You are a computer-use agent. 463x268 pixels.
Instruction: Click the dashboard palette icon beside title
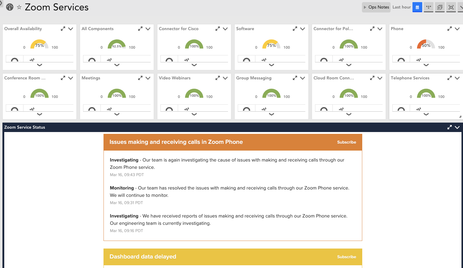10,7
